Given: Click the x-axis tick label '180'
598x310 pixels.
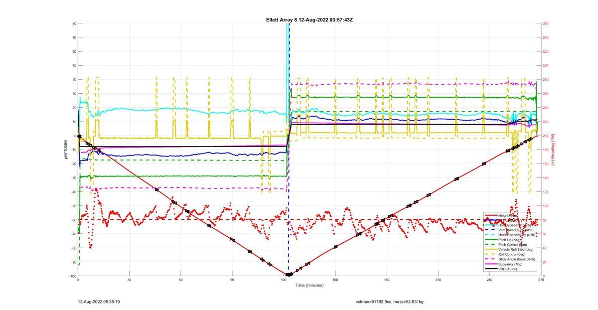Looking at the screenshot, I should click(x=387, y=280).
